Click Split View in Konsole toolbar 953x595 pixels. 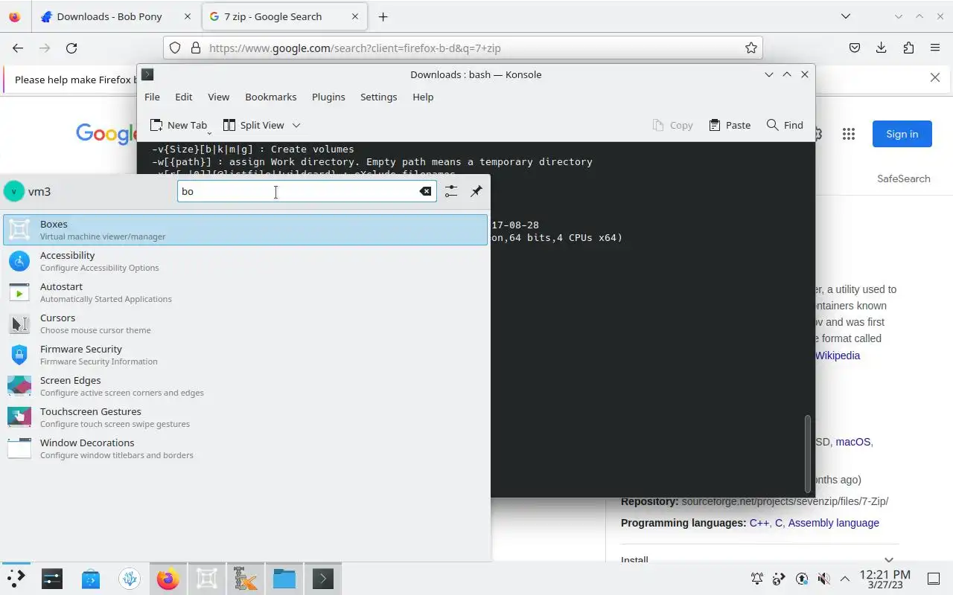coord(253,125)
